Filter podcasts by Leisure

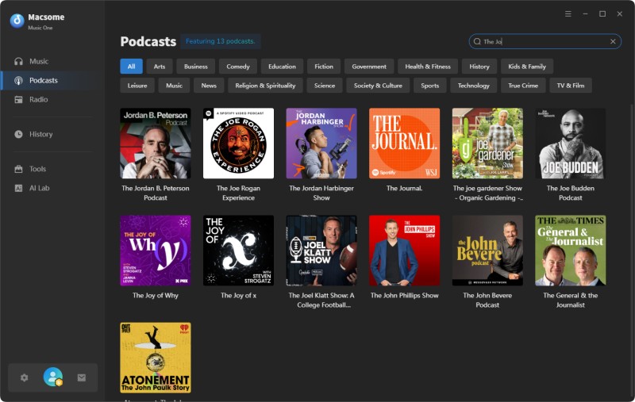(x=137, y=86)
